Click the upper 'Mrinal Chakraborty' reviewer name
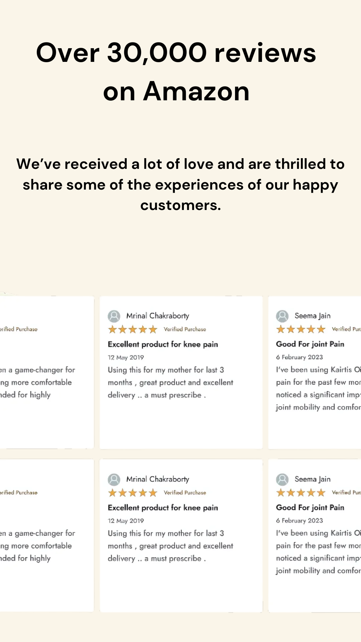This screenshot has height=642, width=361. coord(158,316)
